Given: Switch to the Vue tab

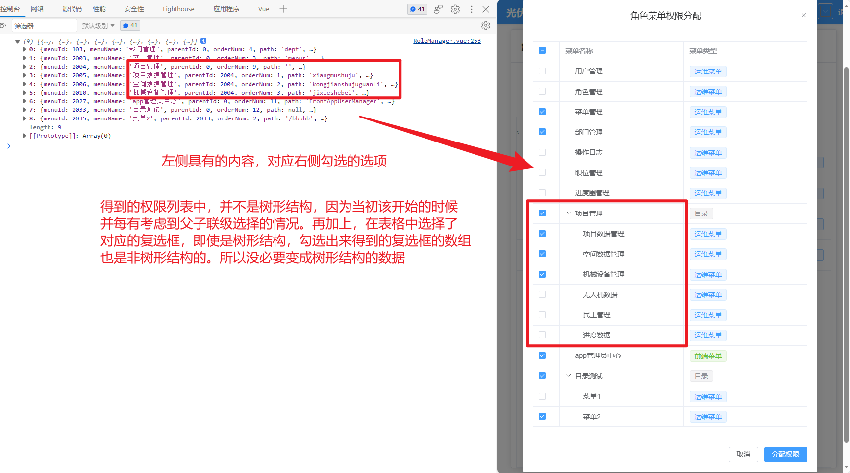Looking at the screenshot, I should 263,9.
